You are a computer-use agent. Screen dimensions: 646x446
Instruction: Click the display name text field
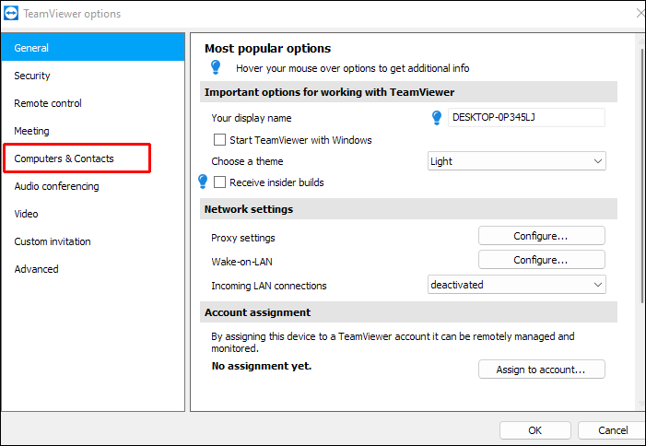tap(526, 117)
